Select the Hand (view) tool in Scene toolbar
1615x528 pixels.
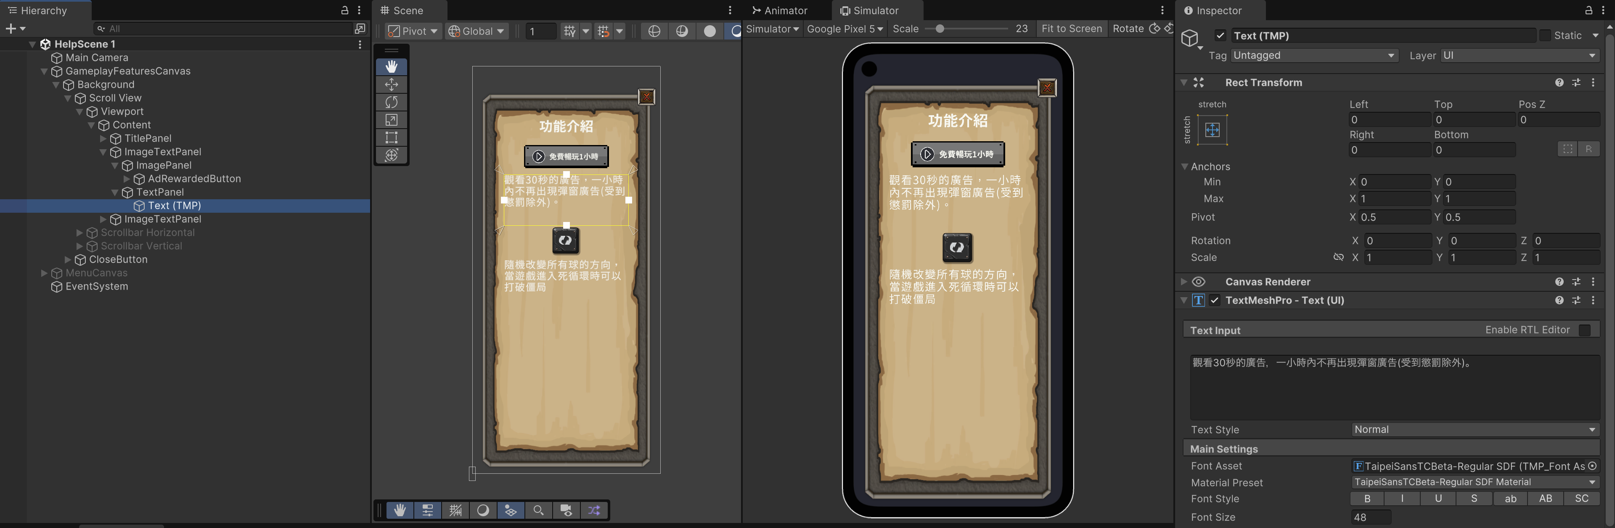point(392,66)
